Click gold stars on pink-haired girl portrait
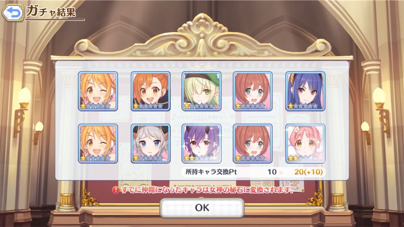This screenshot has height=227, width=404. point(294,158)
